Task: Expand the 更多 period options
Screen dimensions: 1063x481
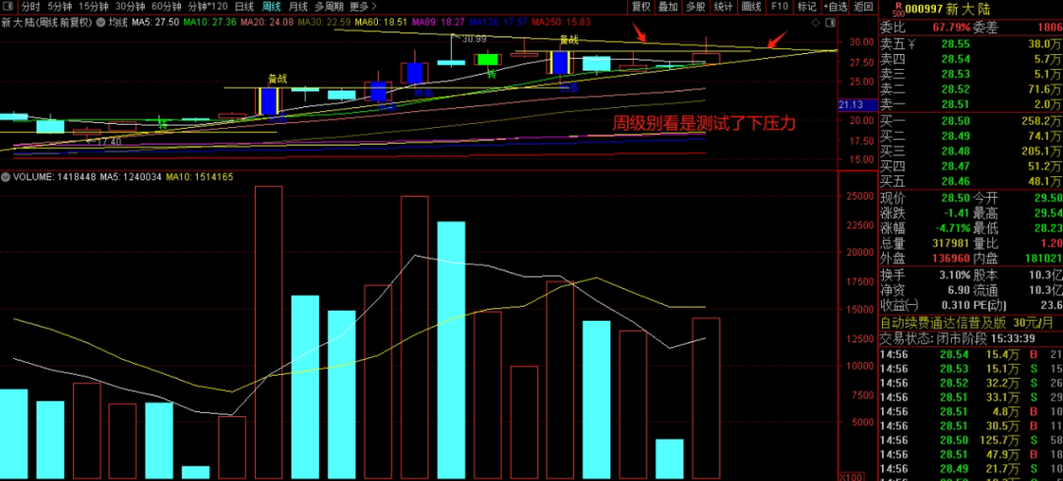Action: (x=362, y=8)
